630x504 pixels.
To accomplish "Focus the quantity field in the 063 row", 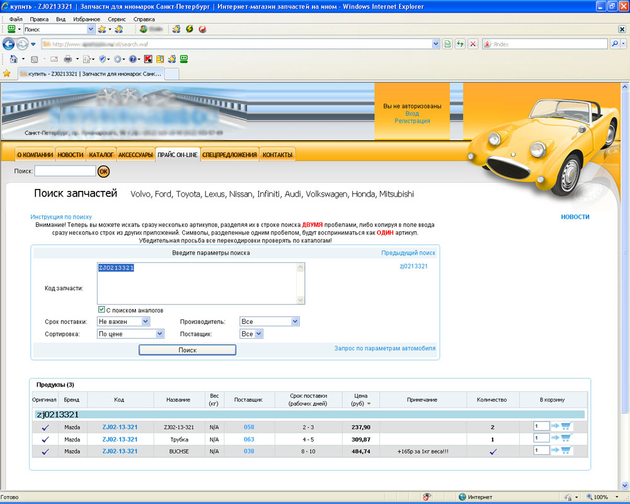I will pos(542,438).
